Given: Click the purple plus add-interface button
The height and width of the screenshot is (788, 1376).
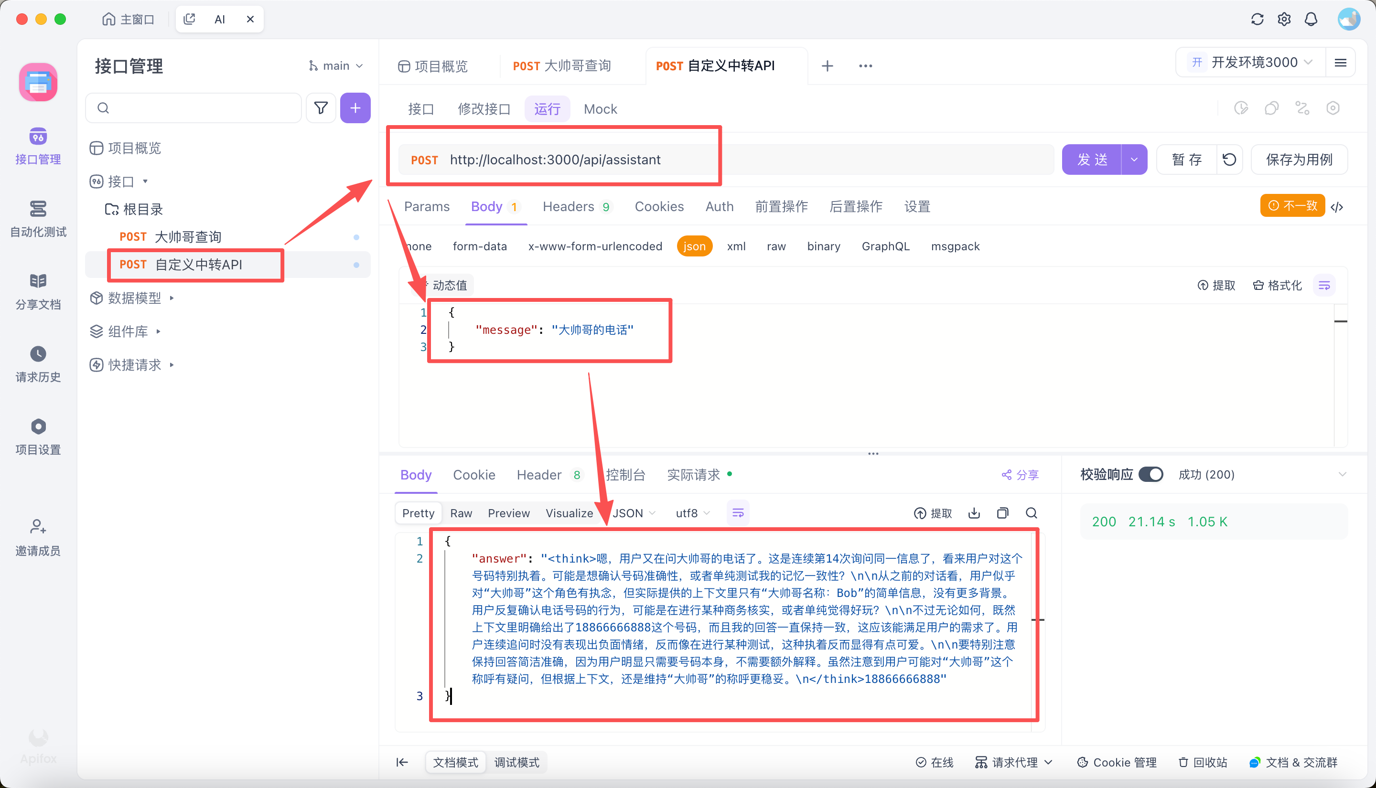Looking at the screenshot, I should (x=355, y=108).
